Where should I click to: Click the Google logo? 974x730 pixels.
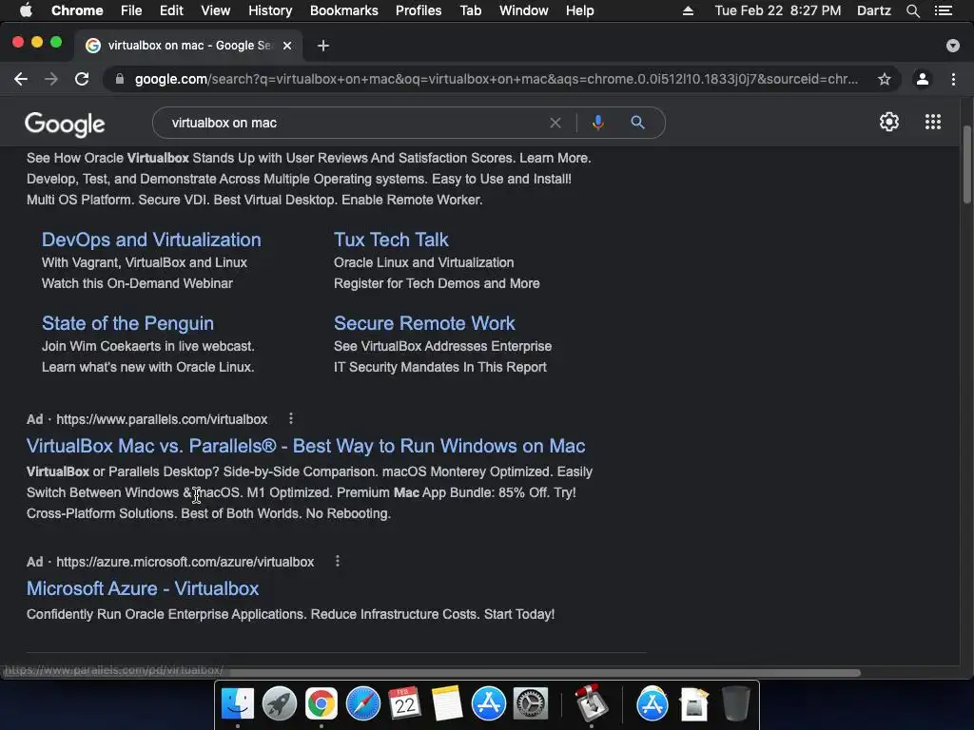(65, 125)
